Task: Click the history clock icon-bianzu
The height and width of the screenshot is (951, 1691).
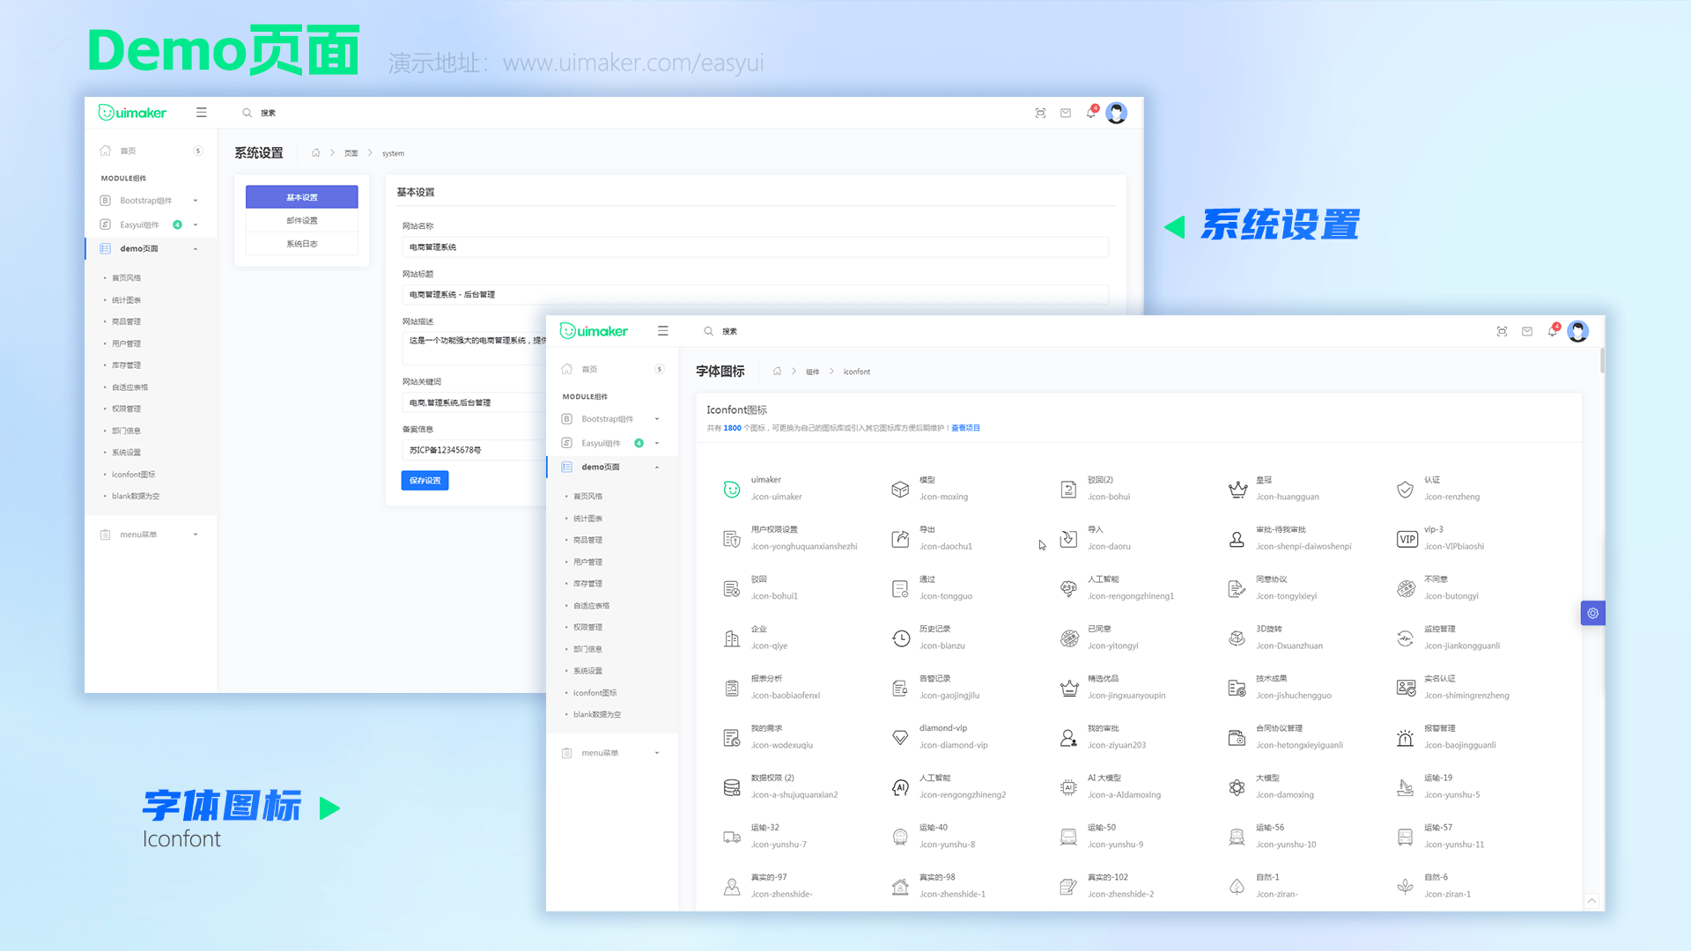Action: tap(900, 638)
